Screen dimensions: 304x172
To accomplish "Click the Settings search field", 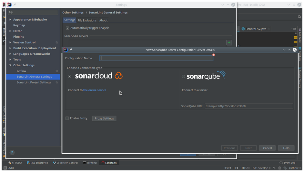I will (33, 12).
